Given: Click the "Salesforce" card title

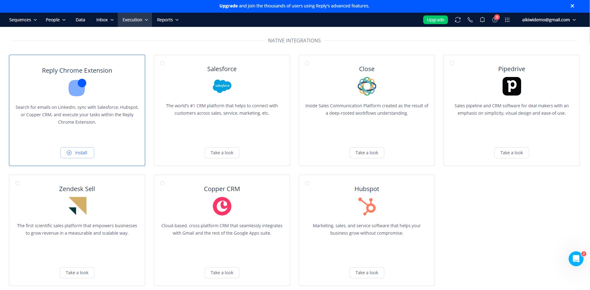Looking at the screenshot, I should (x=222, y=69).
